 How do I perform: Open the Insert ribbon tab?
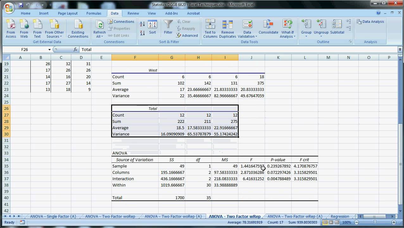click(x=44, y=13)
